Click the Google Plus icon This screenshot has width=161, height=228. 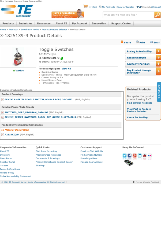pyautogui.click(x=134, y=156)
